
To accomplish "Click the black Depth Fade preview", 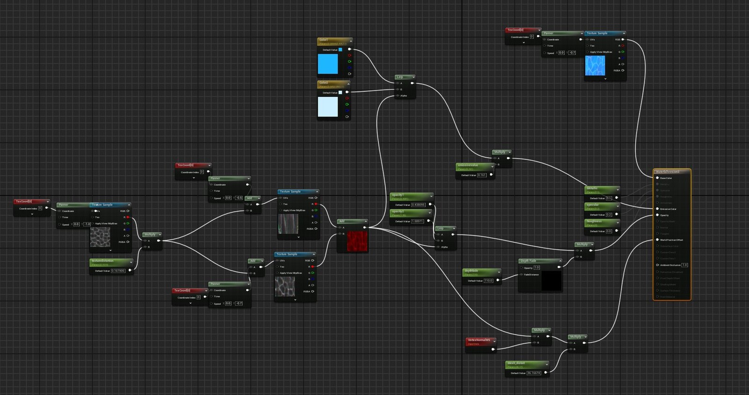I will coord(551,280).
